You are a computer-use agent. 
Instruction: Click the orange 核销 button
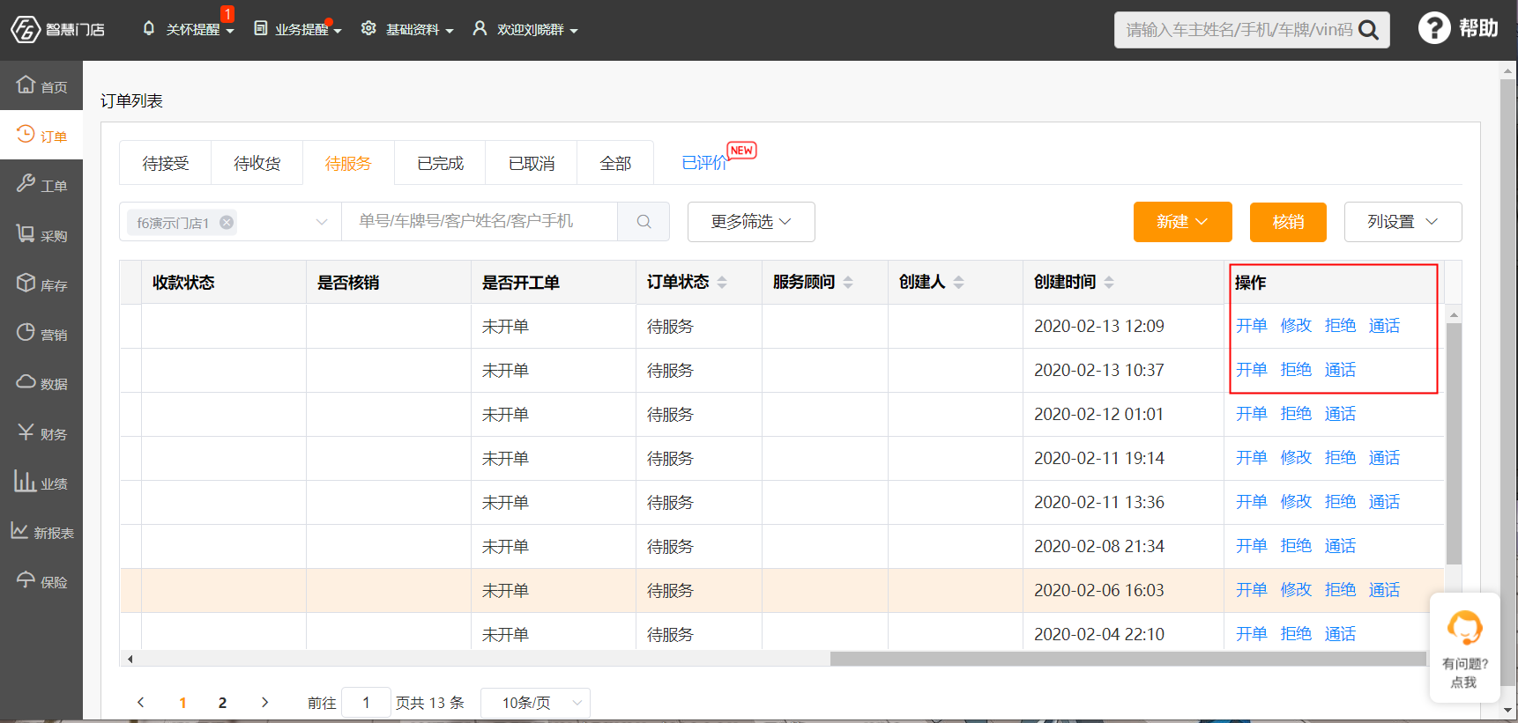coord(1288,222)
